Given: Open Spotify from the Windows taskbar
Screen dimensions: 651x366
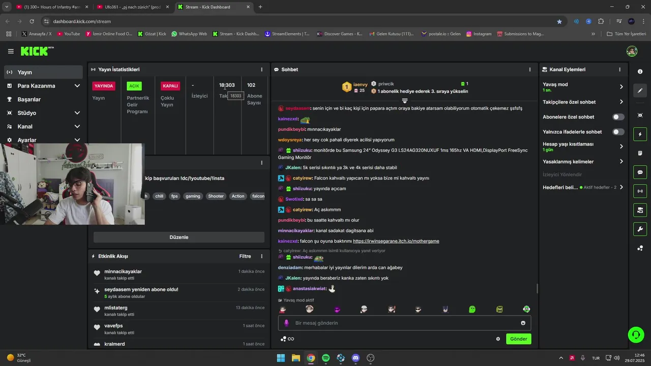Looking at the screenshot, I should [325, 358].
